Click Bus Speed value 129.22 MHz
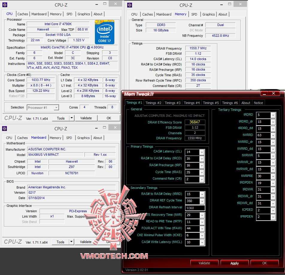The image size is (285, 275). (x=41, y=91)
